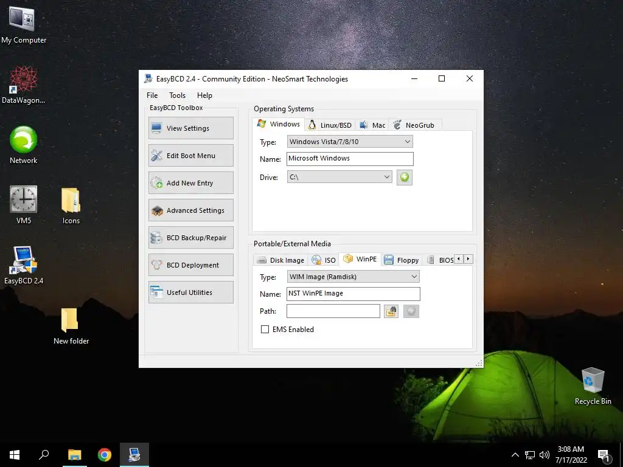Maximize the EasyBCD window

tap(442, 78)
